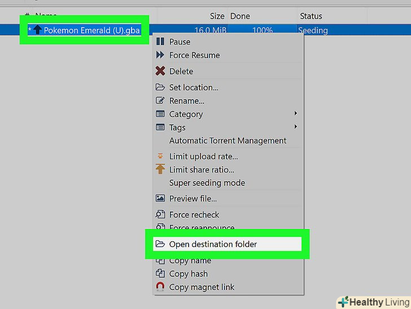411x309 pixels.
Task: Expand the Tags submenu arrow
Action: [x=296, y=127]
